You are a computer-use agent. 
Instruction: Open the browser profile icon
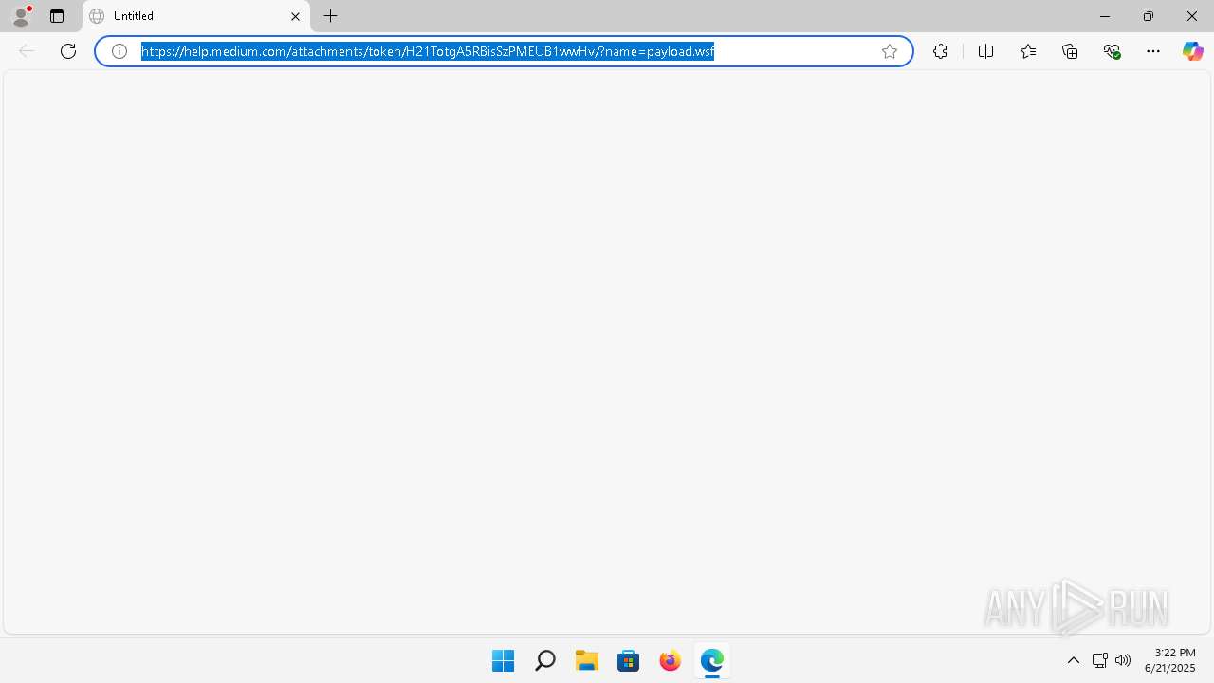click(x=20, y=16)
